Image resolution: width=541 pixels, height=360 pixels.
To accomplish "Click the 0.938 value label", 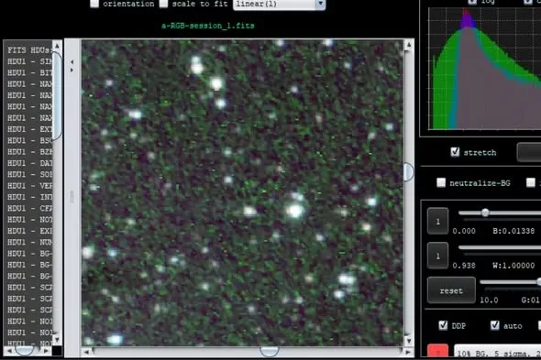I will click(x=464, y=266).
